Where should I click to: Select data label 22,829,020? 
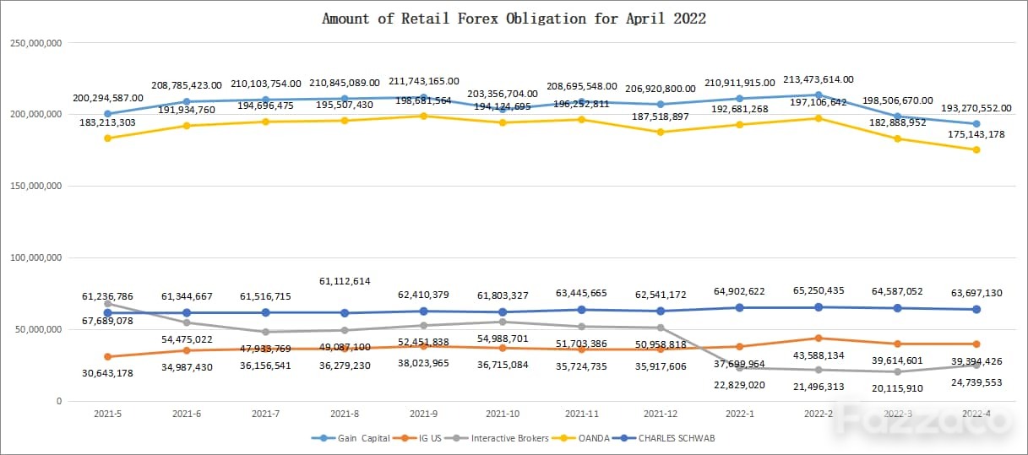pyautogui.click(x=739, y=385)
